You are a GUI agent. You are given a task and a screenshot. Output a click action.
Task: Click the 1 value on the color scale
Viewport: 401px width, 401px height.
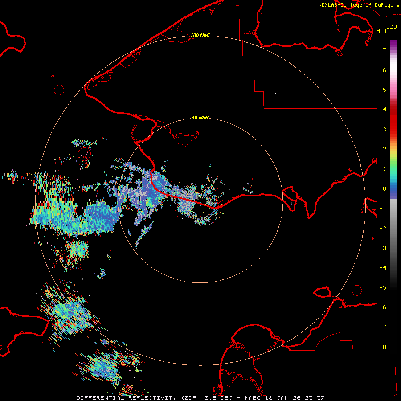385,169
